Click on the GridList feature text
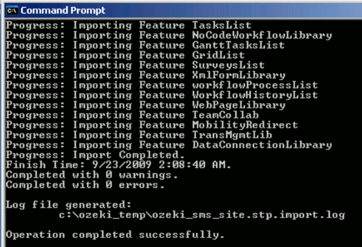Image resolution: width=362 pixels, height=247 pixels. [x=218, y=55]
